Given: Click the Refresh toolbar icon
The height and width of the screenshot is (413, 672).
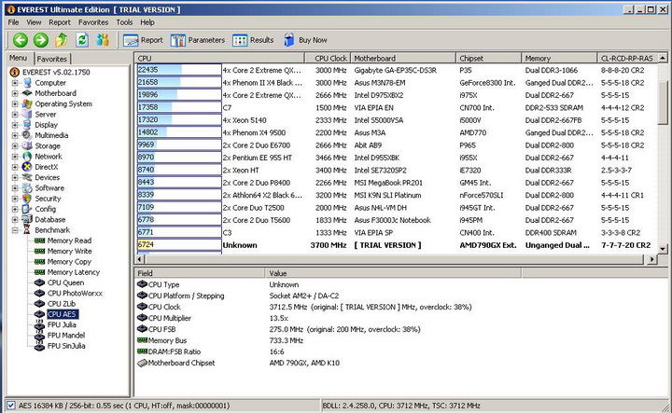Looking at the screenshot, I should point(82,40).
